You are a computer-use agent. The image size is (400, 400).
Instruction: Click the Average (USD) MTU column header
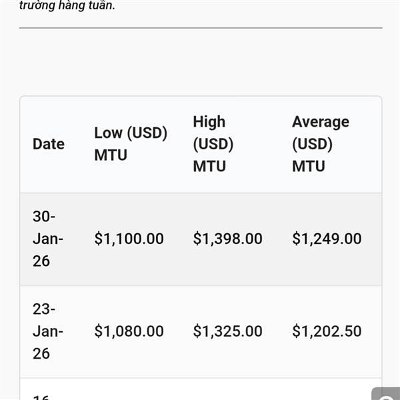point(321,144)
